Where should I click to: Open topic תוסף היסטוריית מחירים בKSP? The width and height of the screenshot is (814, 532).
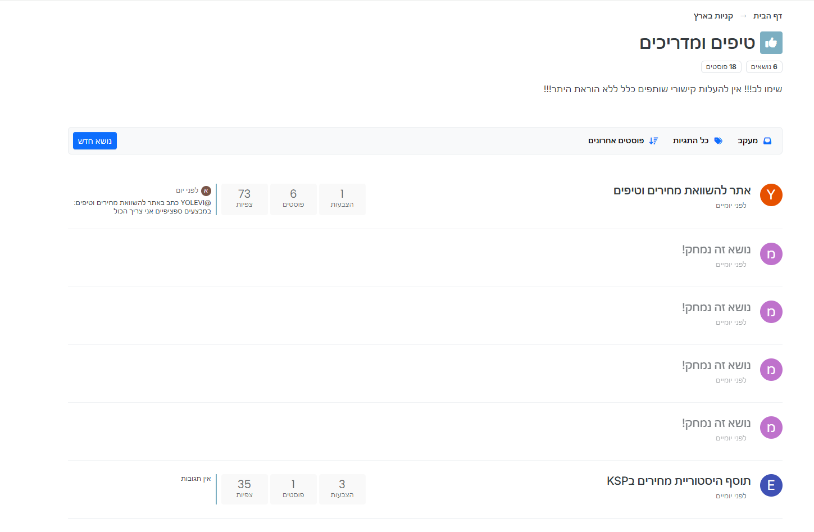pos(679,481)
